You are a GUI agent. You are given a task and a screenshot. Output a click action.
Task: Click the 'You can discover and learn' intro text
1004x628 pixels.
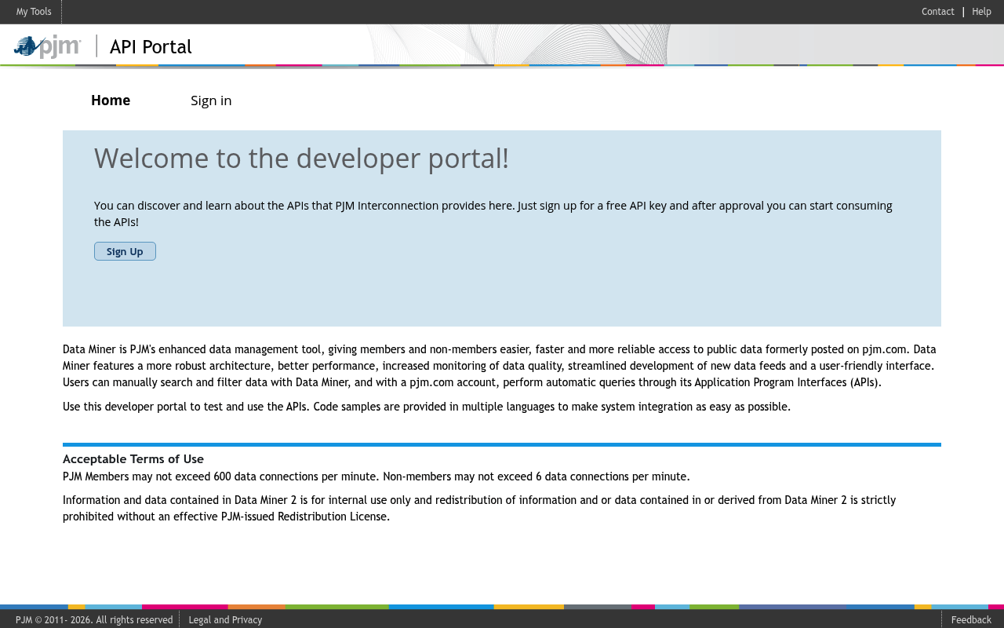pos(493,214)
